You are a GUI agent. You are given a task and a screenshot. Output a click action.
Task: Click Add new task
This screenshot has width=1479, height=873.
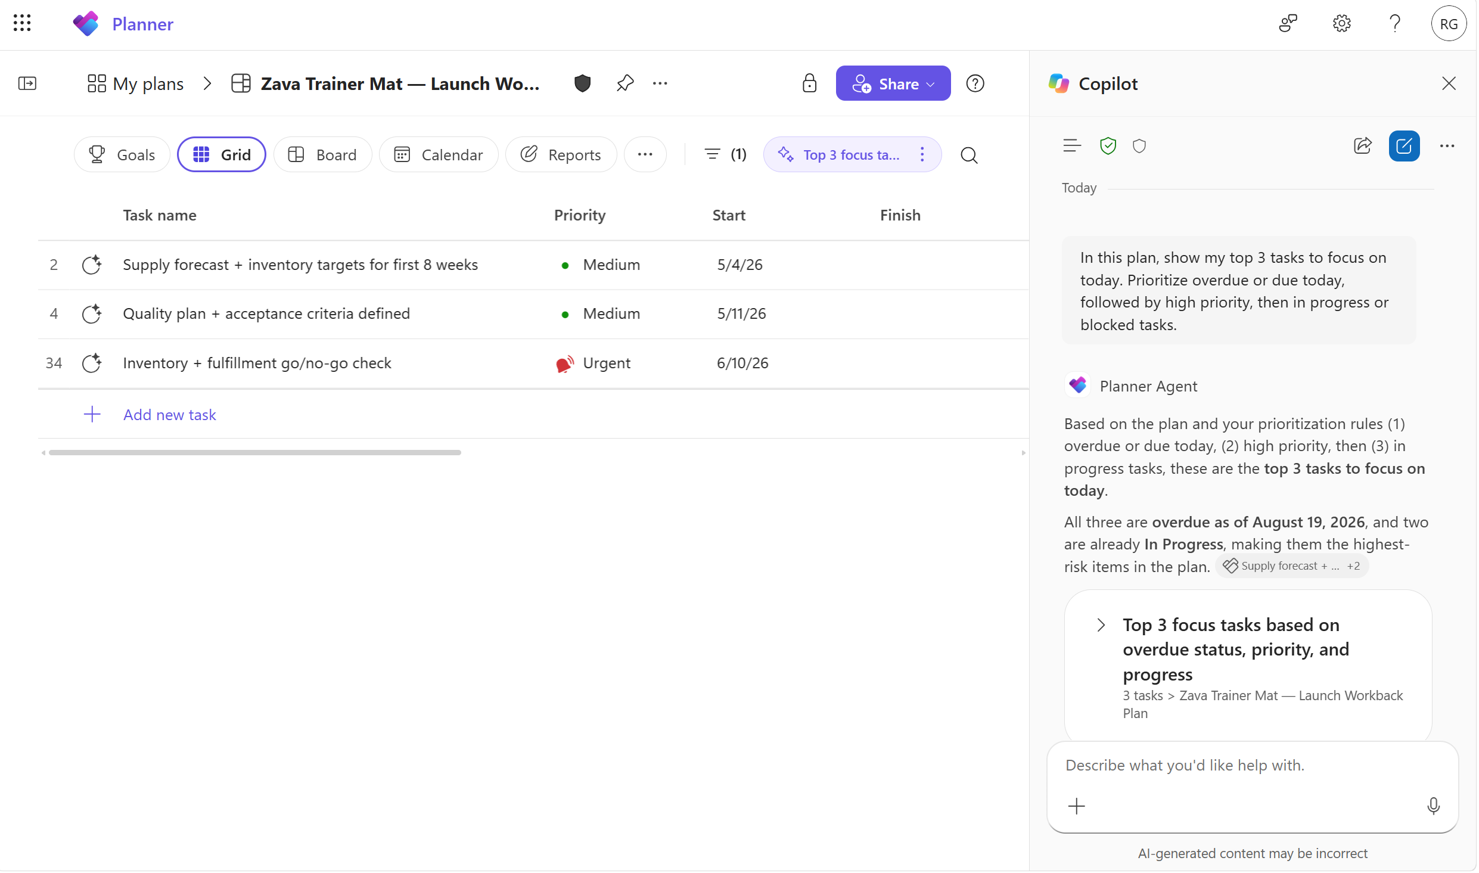[x=170, y=415]
